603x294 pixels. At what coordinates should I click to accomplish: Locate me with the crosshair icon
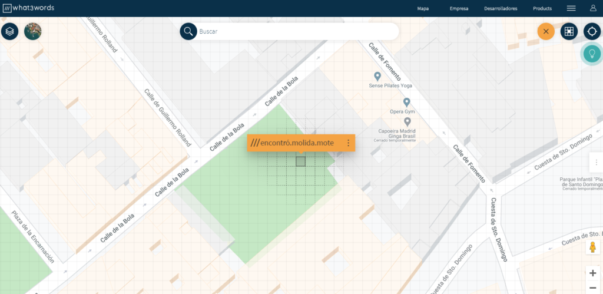pos(592,31)
